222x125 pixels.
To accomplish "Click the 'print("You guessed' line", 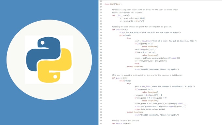I will [x=160, y=106].
